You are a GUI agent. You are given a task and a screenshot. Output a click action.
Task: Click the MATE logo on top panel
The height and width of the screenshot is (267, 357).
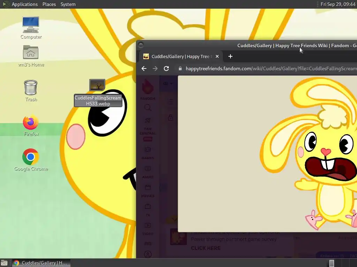(x=6, y=4)
